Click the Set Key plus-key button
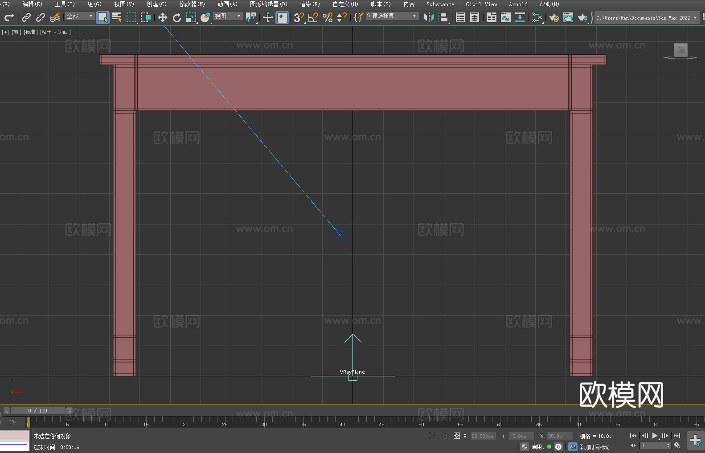Screen dimensions: 705x453 [x=695, y=441]
